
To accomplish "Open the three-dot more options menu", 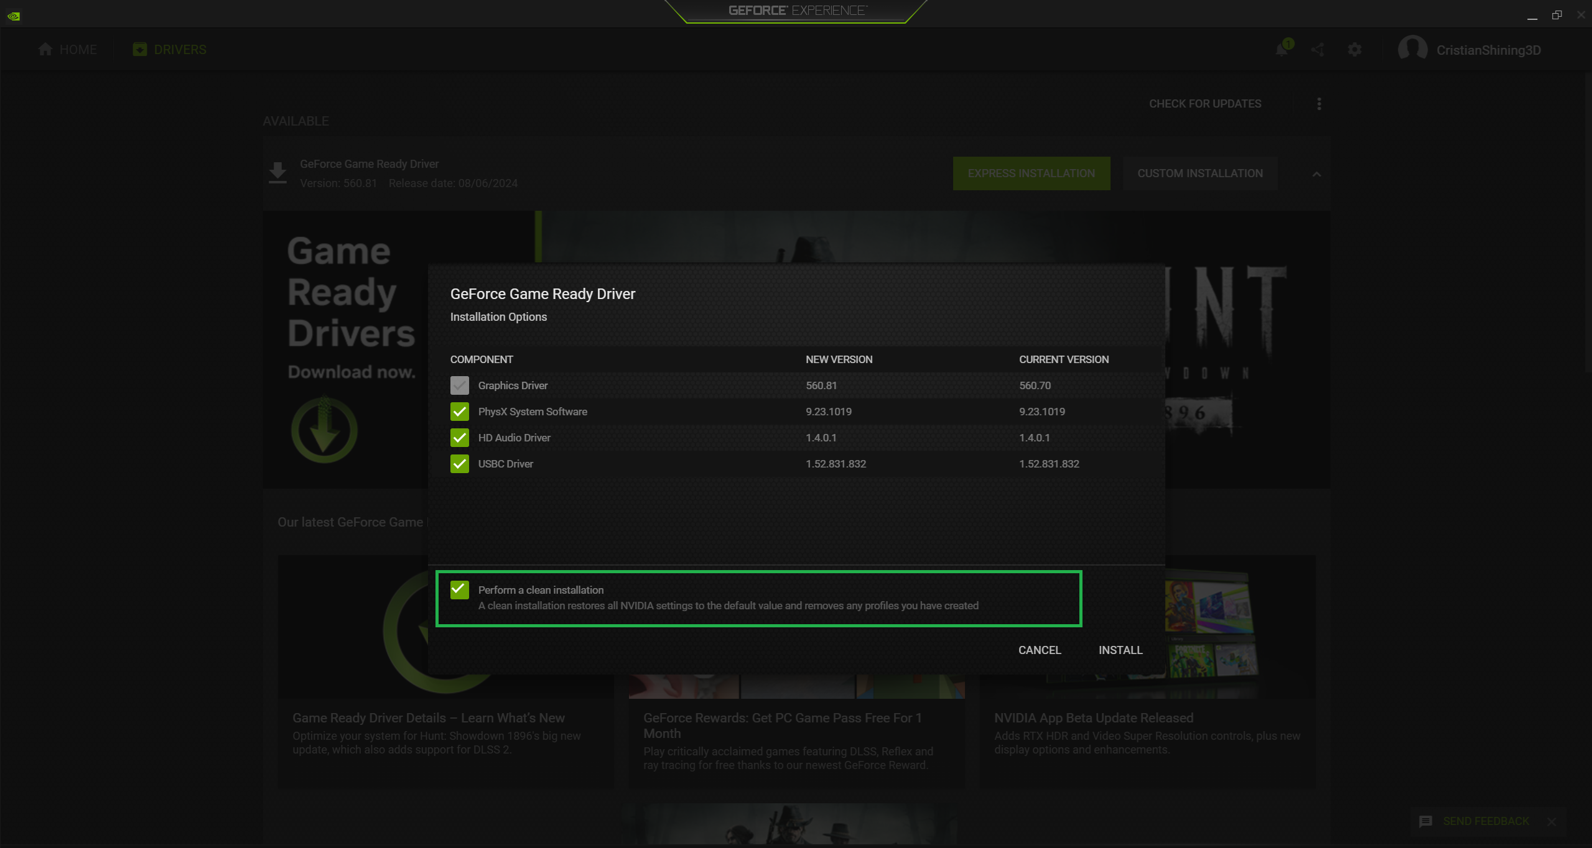I will point(1319,104).
